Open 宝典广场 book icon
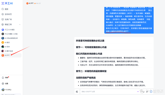 click(x=3, y=19)
